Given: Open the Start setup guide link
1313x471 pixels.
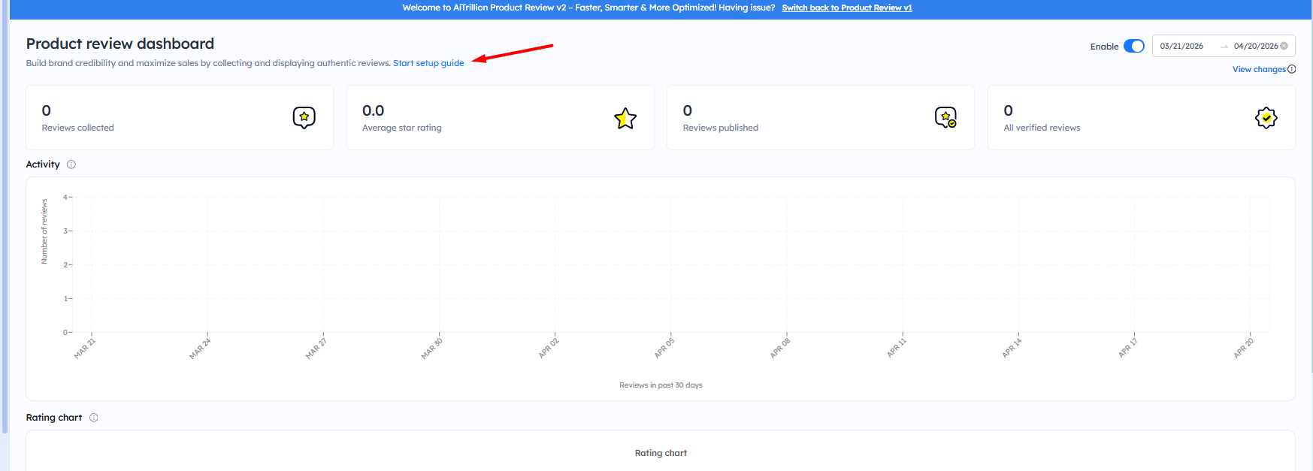Looking at the screenshot, I should pos(428,63).
